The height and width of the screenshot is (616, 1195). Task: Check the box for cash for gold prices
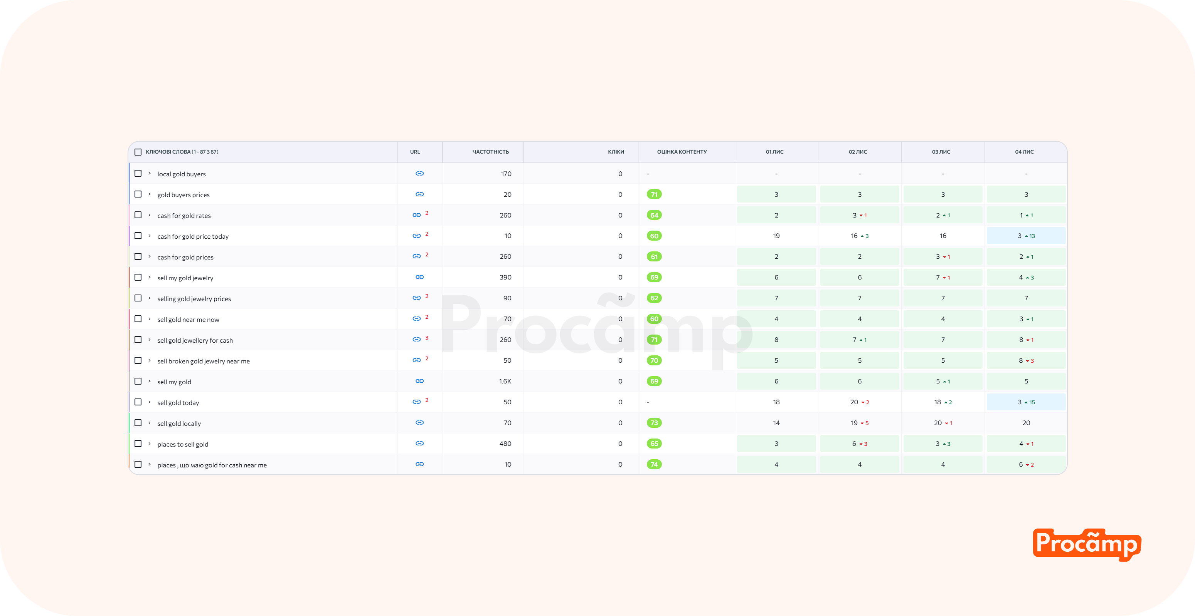tap(138, 256)
